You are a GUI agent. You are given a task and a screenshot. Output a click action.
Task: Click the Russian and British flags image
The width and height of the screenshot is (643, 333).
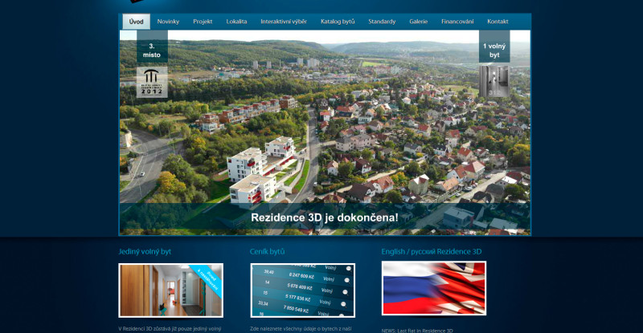click(434, 288)
